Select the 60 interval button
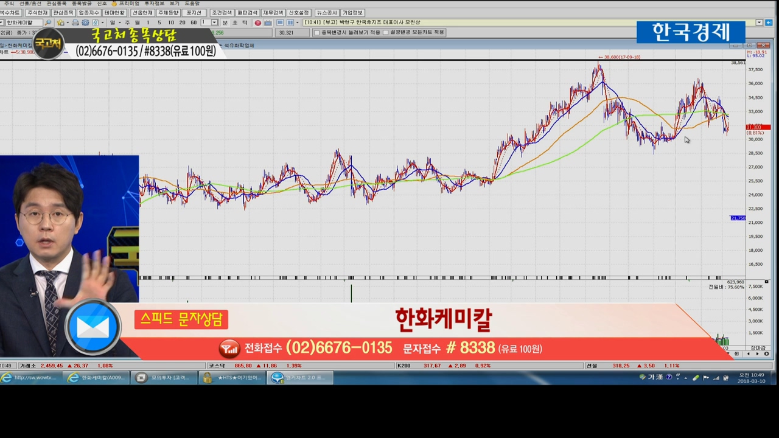 tap(194, 23)
